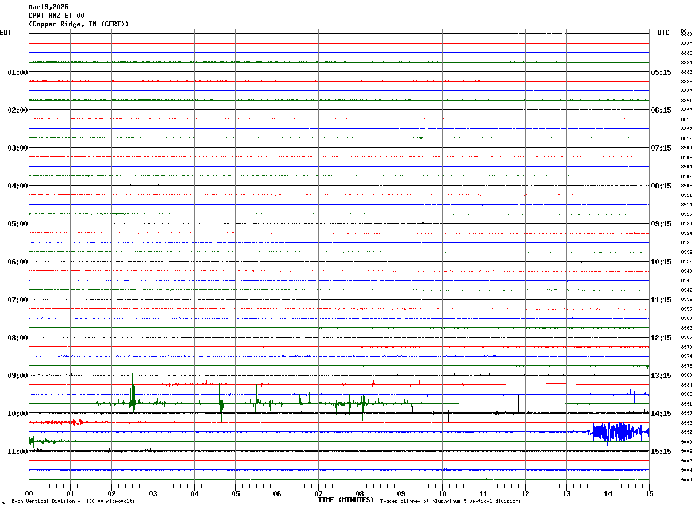695x509 pixels.
Task: Click the TIME (MINUTES) axis title
Action: tap(346, 500)
